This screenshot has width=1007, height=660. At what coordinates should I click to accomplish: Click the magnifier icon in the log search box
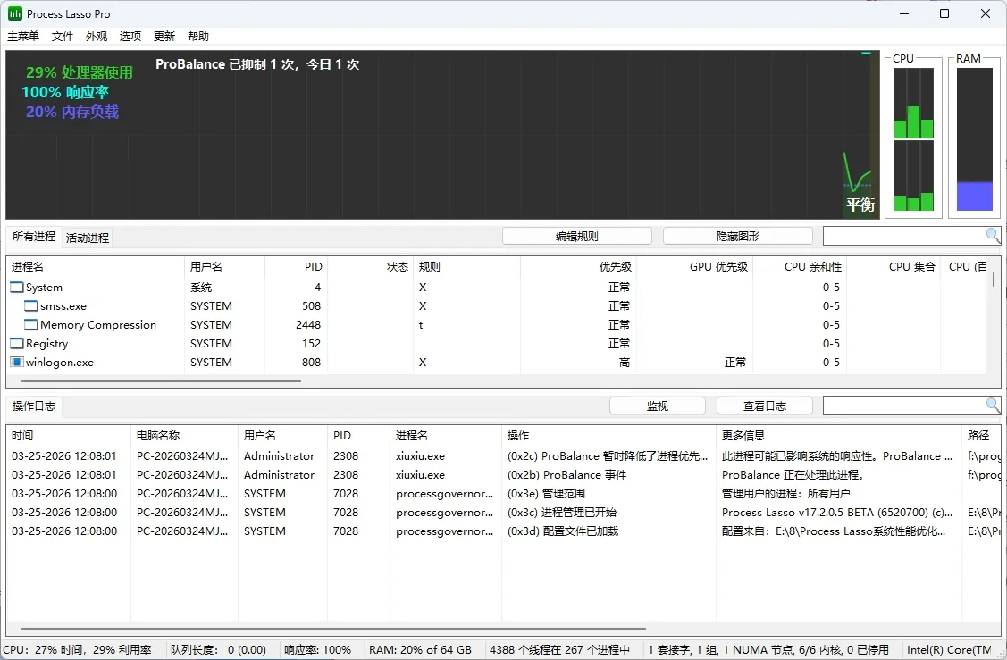(x=992, y=405)
